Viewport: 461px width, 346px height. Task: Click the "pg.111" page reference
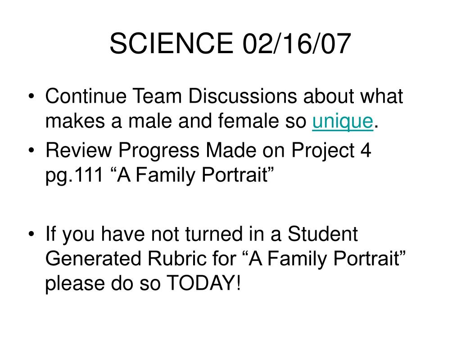74,175
